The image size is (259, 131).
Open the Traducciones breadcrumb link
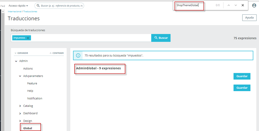(30, 12)
